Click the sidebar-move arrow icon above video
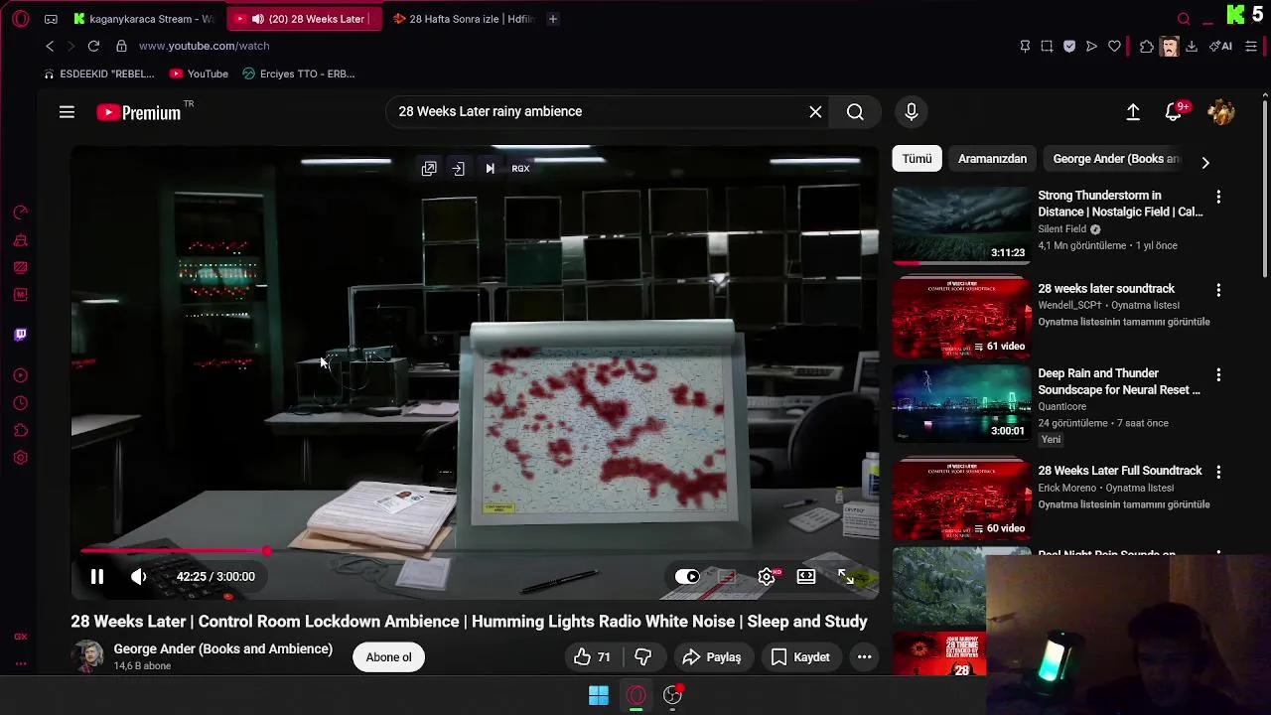1271x715 pixels. tap(458, 169)
